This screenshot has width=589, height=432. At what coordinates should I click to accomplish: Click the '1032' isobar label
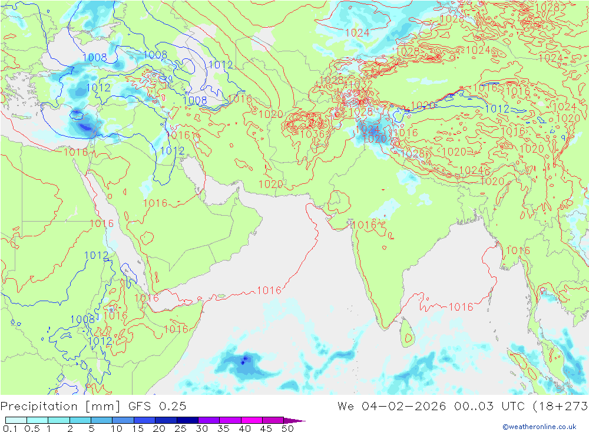[x=360, y=85]
